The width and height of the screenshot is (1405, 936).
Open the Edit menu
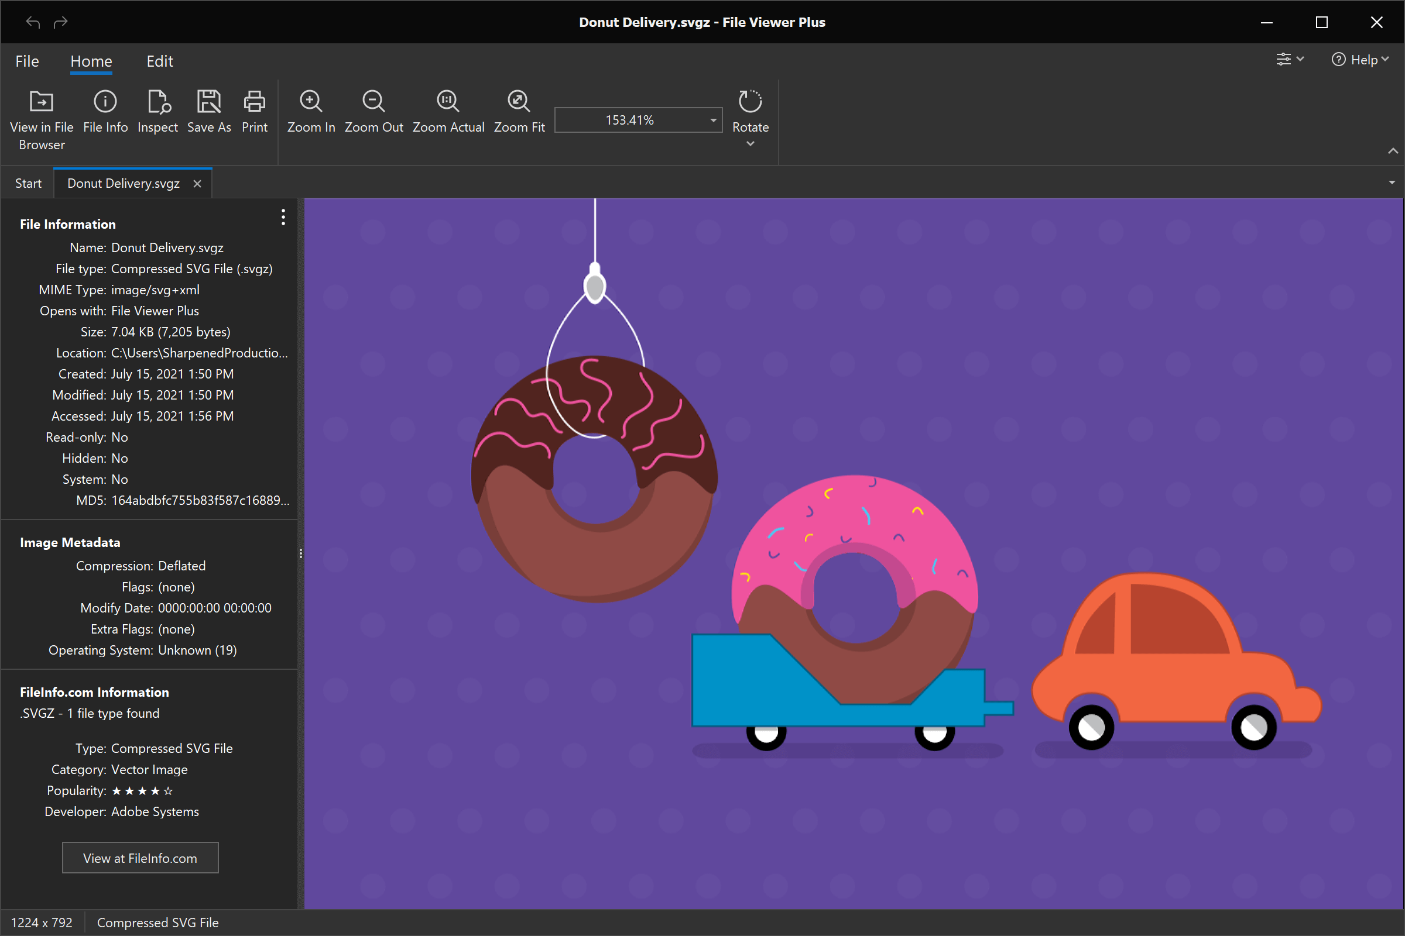pos(159,61)
